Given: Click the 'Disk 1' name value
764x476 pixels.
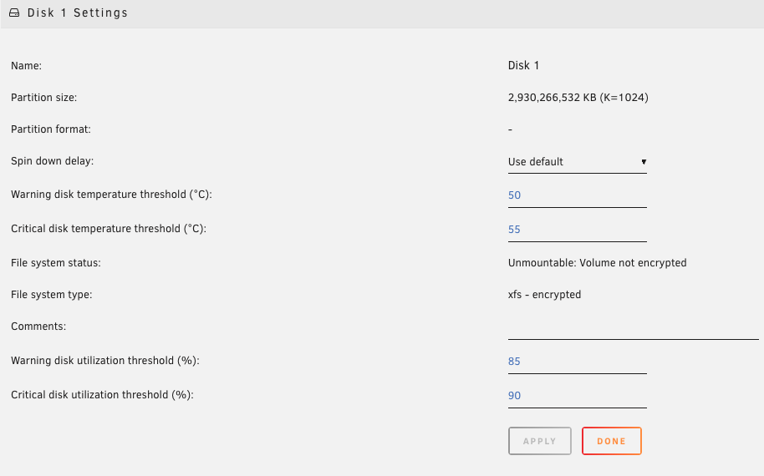Looking at the screenshot, I should tap(523, 66).
